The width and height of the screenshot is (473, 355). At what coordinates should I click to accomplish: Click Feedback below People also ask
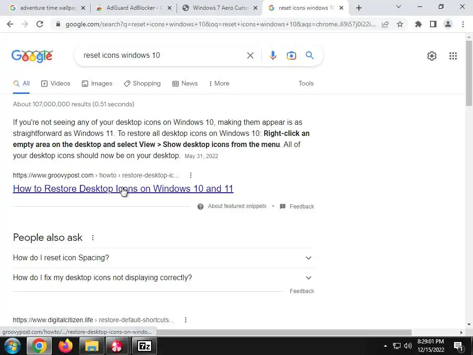point(302,291)
